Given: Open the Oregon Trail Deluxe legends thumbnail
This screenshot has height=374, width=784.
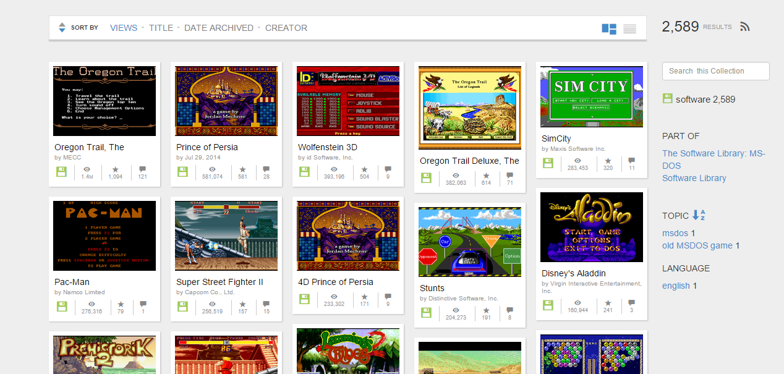Looking at the screenshot, I should click(x=470, y=108).
